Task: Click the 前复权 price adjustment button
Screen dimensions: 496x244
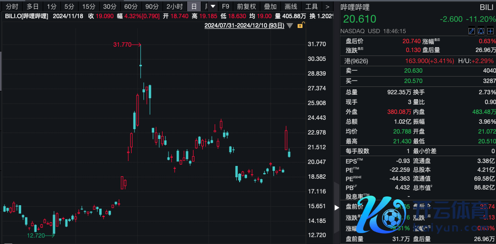Action: pyautogui.click(x=246, y=7)
